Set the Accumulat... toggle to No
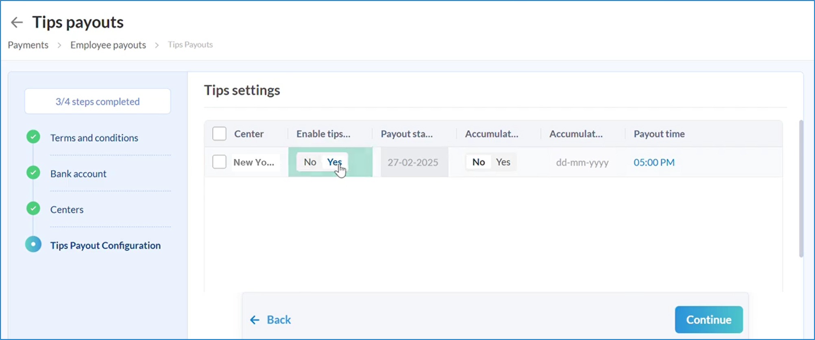Screen dimensions: 815x340 tap(479, 162)
